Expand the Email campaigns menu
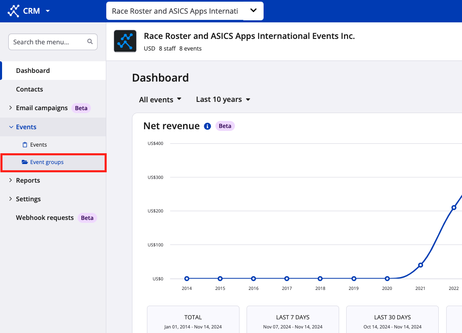 pos(10,108)
